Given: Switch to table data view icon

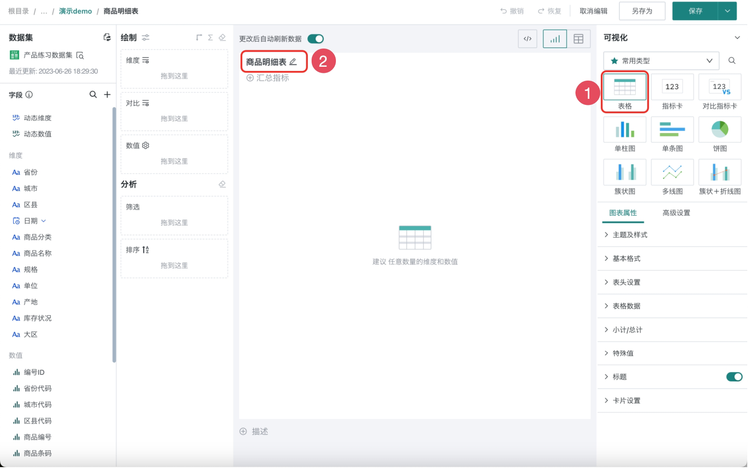Looking at the screenshot, I should coord(578,39).
